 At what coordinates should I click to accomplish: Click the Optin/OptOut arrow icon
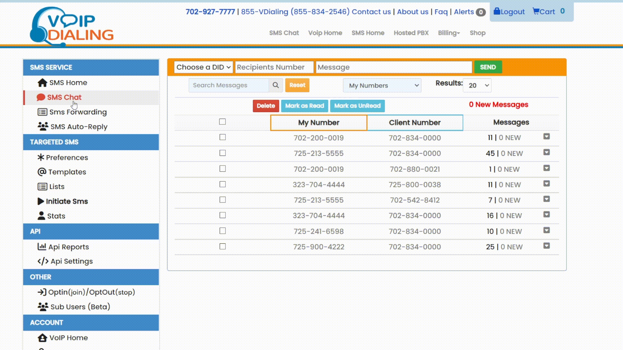click(42, 292)
